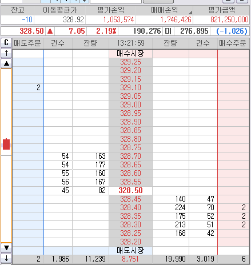Click the red candle marker on price bar

coord(6,144)
